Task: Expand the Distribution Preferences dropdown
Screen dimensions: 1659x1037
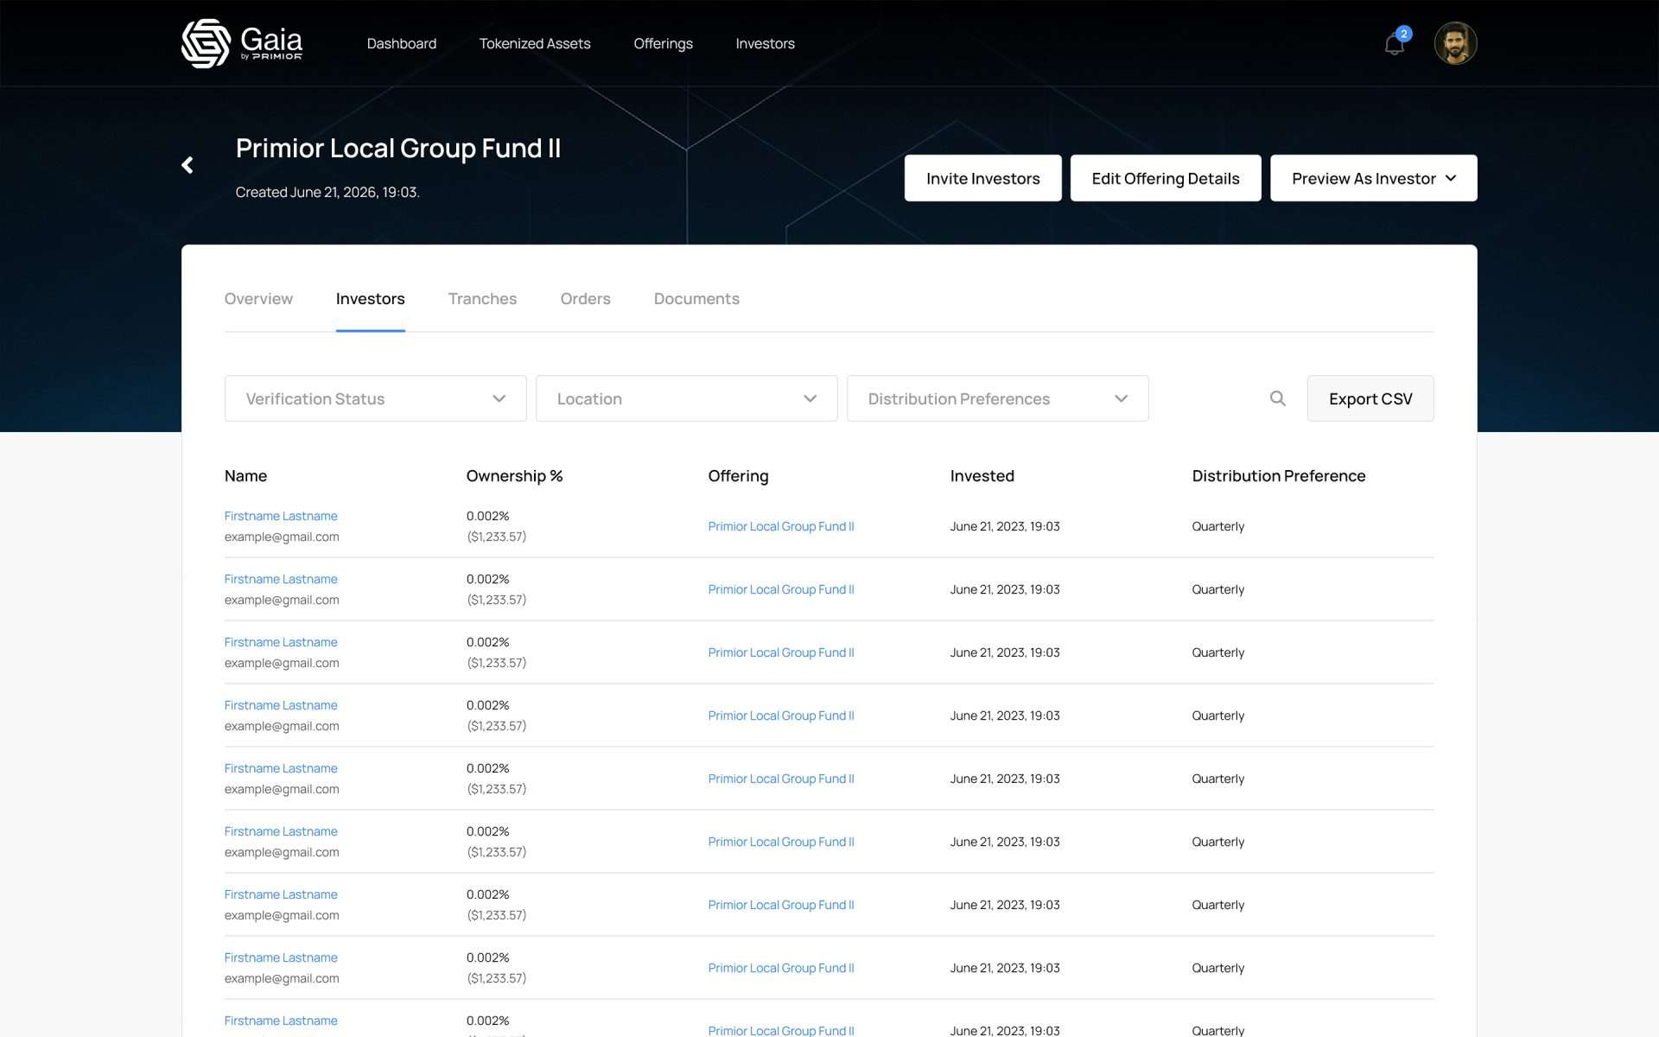Action: click(997, 398)
